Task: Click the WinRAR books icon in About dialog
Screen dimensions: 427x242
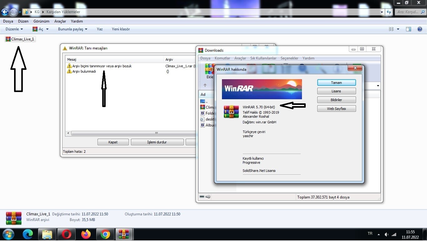Action: tap(231, 112)
